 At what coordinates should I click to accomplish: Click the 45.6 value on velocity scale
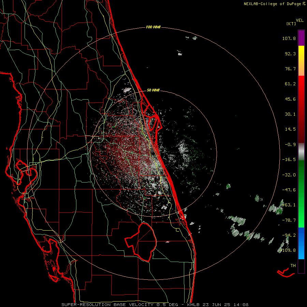point(290,99)
